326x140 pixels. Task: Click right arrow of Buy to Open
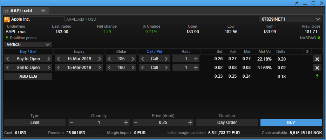coord(49,59)
